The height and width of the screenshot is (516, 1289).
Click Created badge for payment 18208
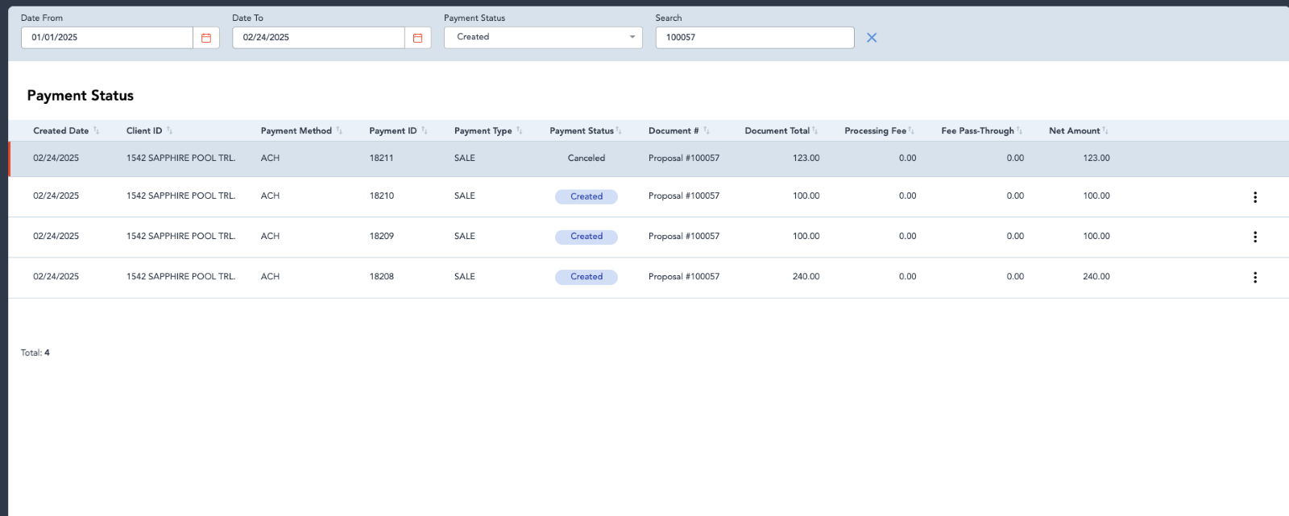click(x=586, y=277)
